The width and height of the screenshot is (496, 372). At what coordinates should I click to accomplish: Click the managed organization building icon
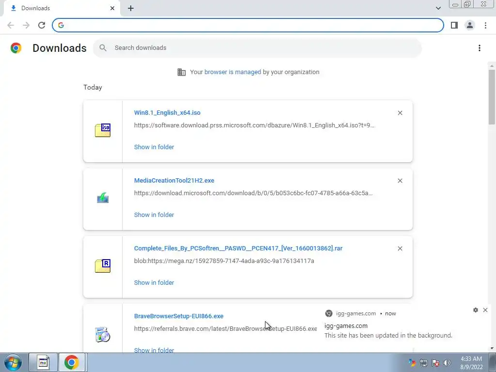pos(182,72)
